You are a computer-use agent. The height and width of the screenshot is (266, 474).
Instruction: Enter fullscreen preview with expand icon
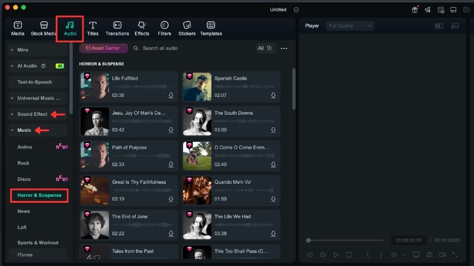455,255
